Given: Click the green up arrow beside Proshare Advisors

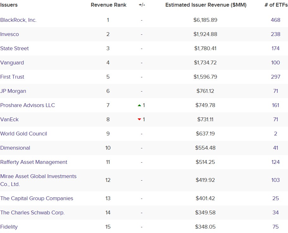Looking at the screenshot, I should click(139, 105).
